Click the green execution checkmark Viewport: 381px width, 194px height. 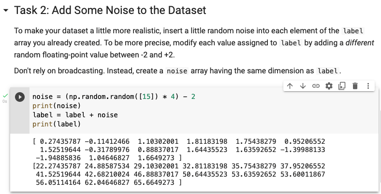(x=5, y=96)
